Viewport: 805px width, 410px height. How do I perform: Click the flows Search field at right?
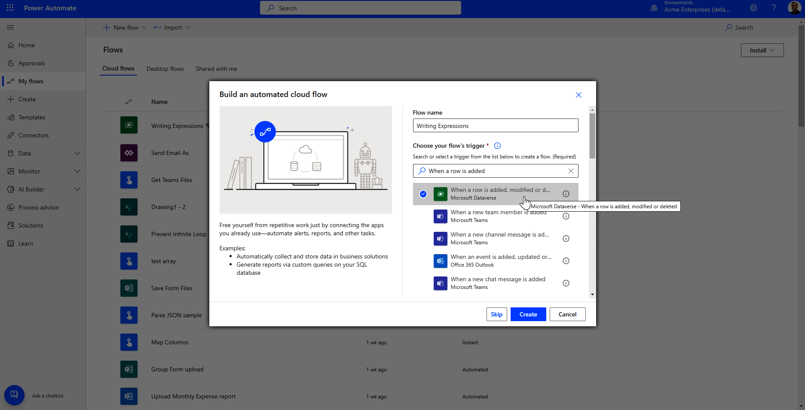click(x=758, y=27)
